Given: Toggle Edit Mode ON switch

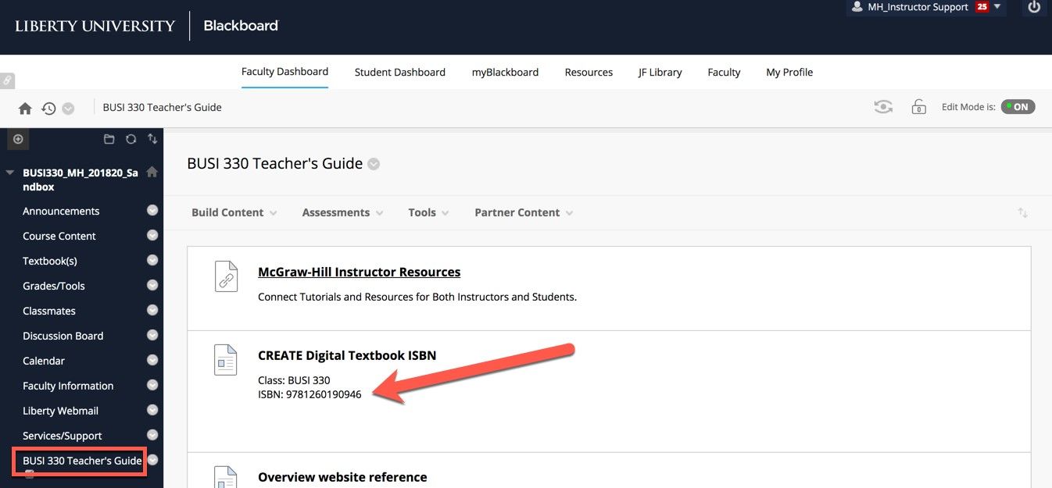Looking at the screenshot, I should (1018, 107).
